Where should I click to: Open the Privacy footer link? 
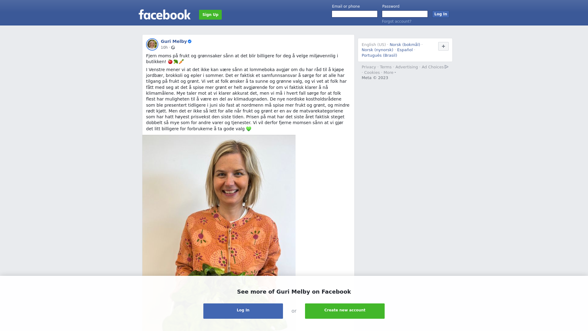click(369, 67)
